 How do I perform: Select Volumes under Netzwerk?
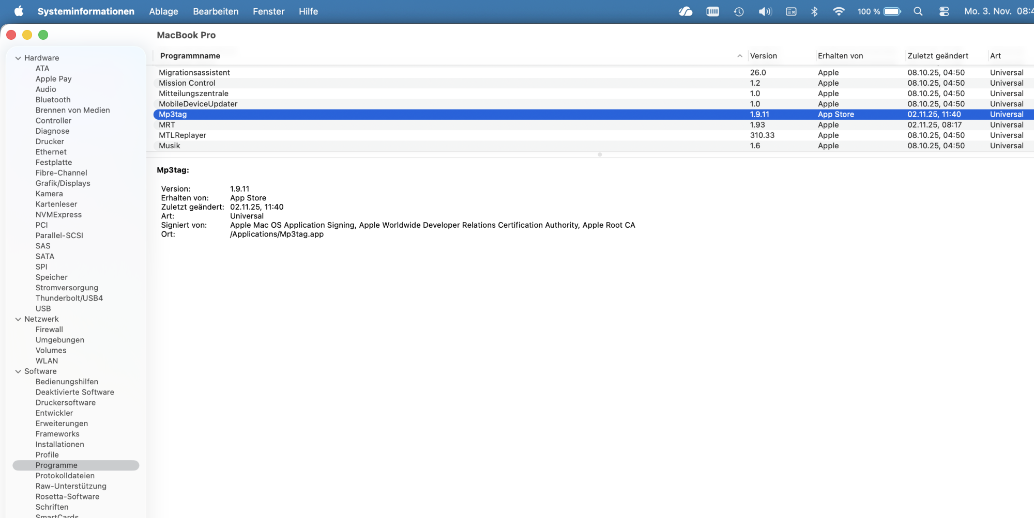tap(51, 350)
